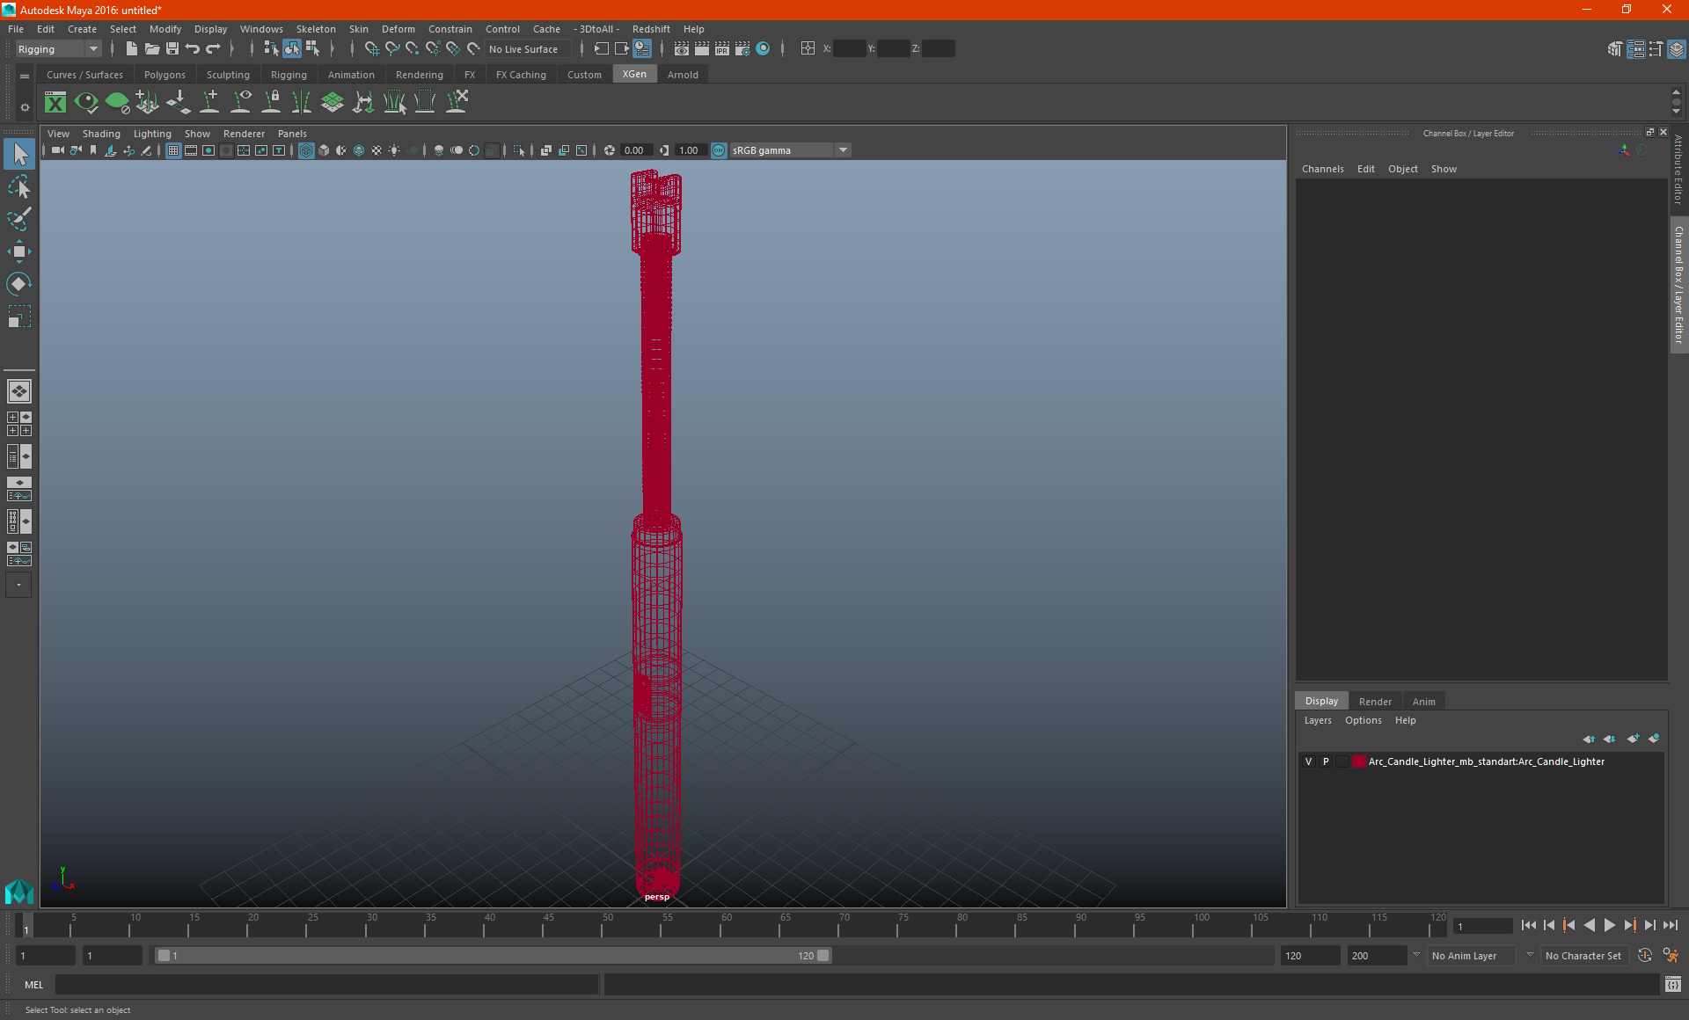Expand the Channels panel section

1322,169
